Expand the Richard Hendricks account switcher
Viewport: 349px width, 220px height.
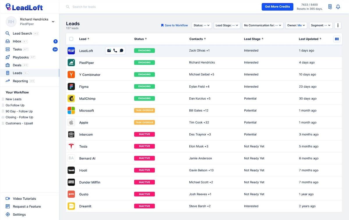[53, 21]
